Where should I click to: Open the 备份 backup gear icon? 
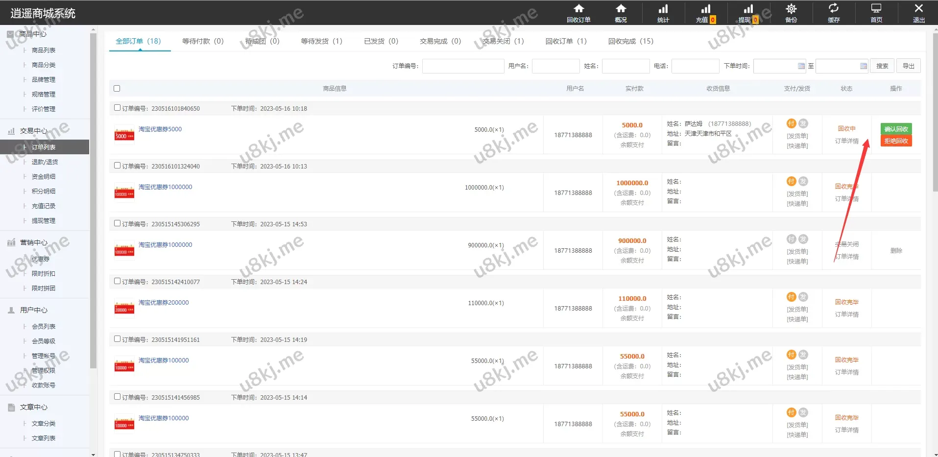791,9
